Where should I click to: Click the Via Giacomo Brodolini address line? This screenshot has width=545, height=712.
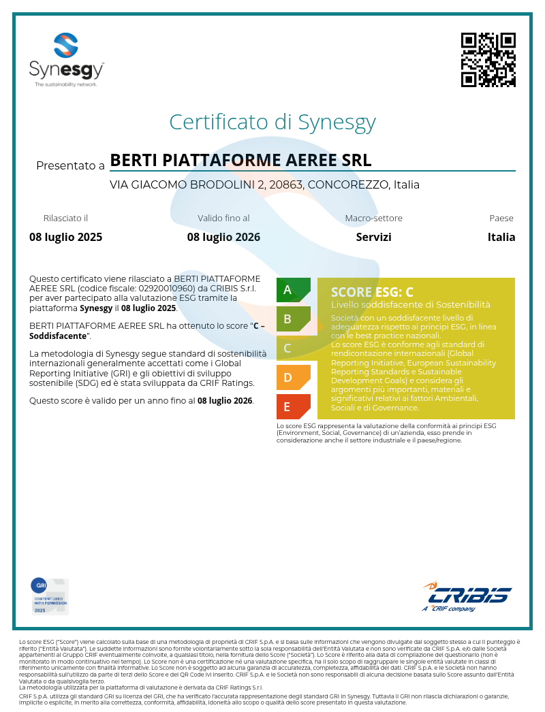click(x=264, y=184)
